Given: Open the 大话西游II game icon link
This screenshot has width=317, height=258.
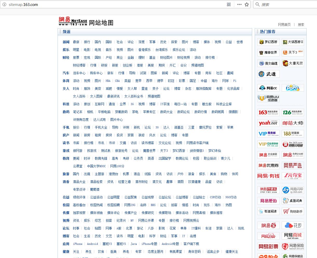Looking at the screenshot, I should pyautogui.click(x=293, y=42).
